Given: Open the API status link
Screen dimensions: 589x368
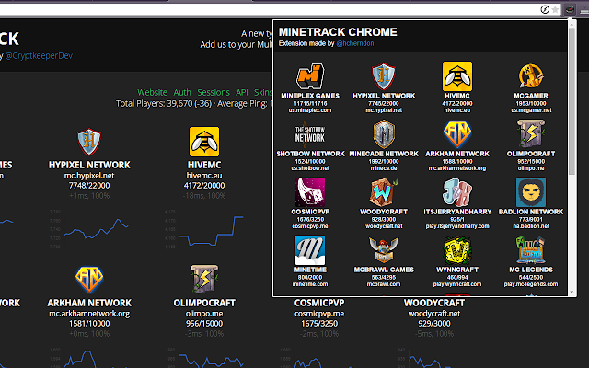Looking at the screenshot, I should pos(242,92).
